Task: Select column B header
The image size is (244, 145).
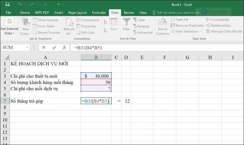Action: click(x=96, y=57)
